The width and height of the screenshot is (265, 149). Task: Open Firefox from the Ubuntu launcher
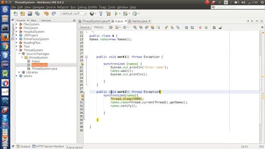tap(5, 37)
